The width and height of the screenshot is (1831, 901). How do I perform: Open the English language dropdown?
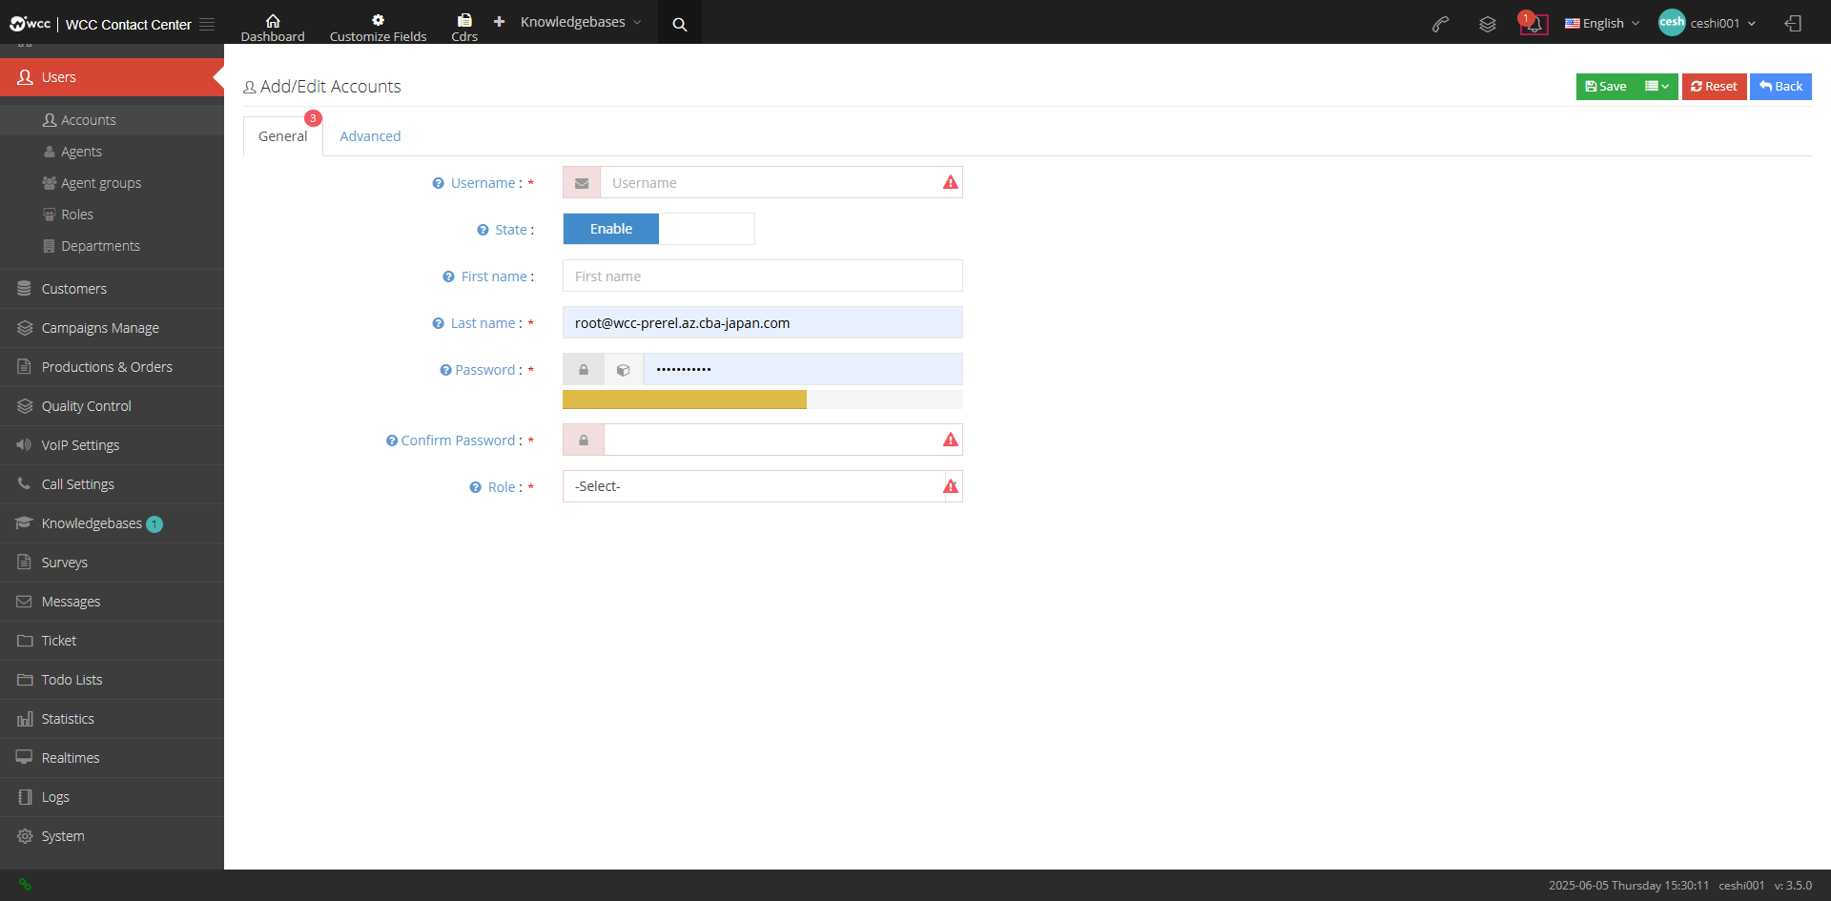(1602, 24)
